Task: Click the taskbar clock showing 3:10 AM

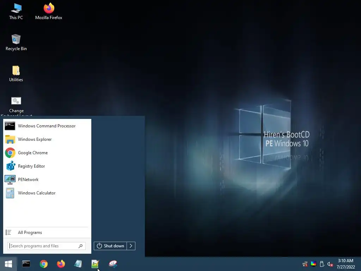Action: click(x=345, y=264)
